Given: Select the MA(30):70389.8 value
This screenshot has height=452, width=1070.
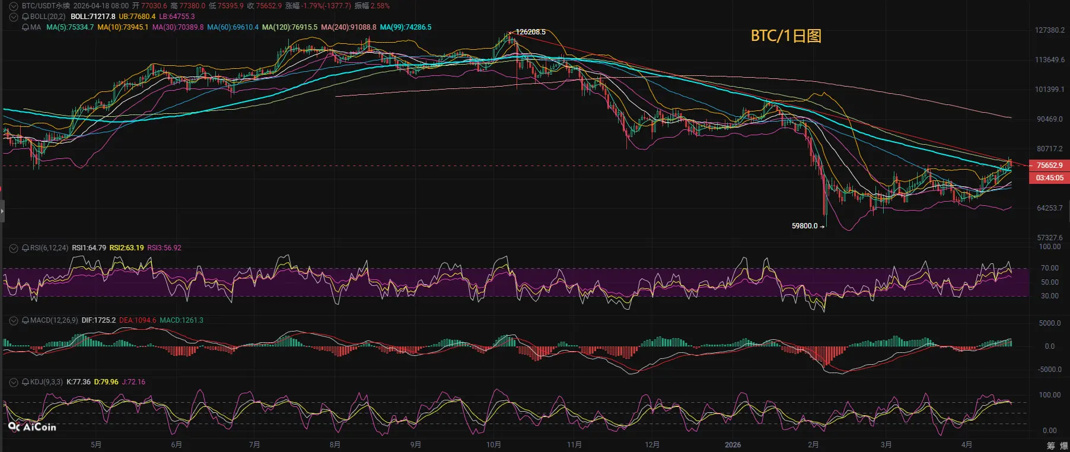Looking at the screenshot, I should point(178,27).
